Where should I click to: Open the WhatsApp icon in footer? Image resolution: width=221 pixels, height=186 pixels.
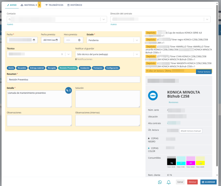[x=160, y=182]
